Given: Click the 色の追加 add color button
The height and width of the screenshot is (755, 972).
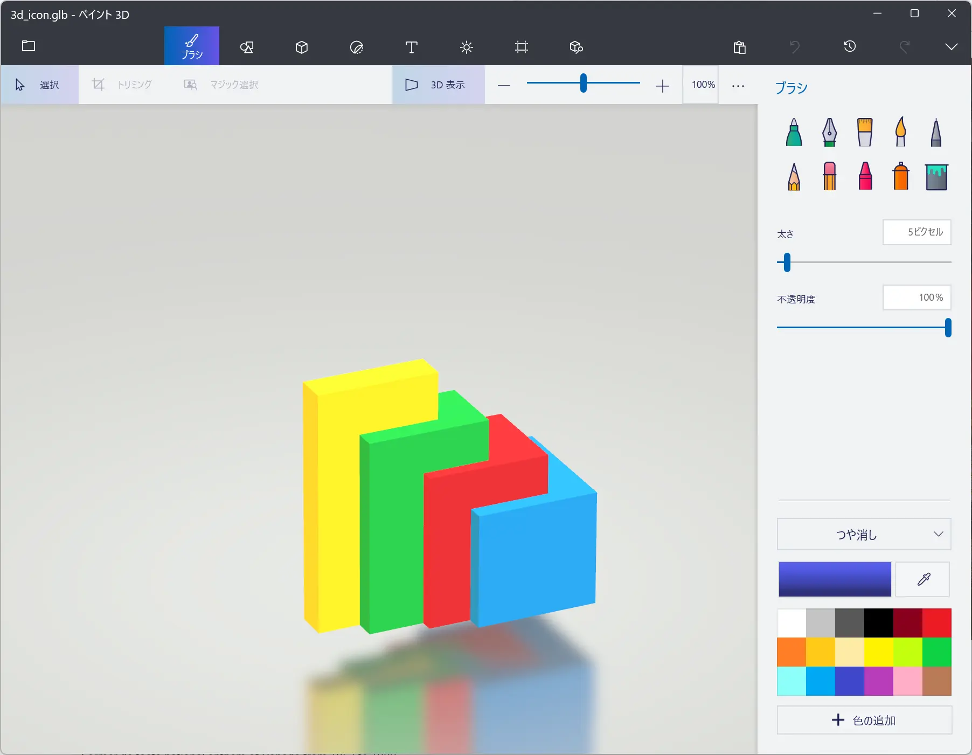Looking at the screenshot, I should click(x=864, y=721).
